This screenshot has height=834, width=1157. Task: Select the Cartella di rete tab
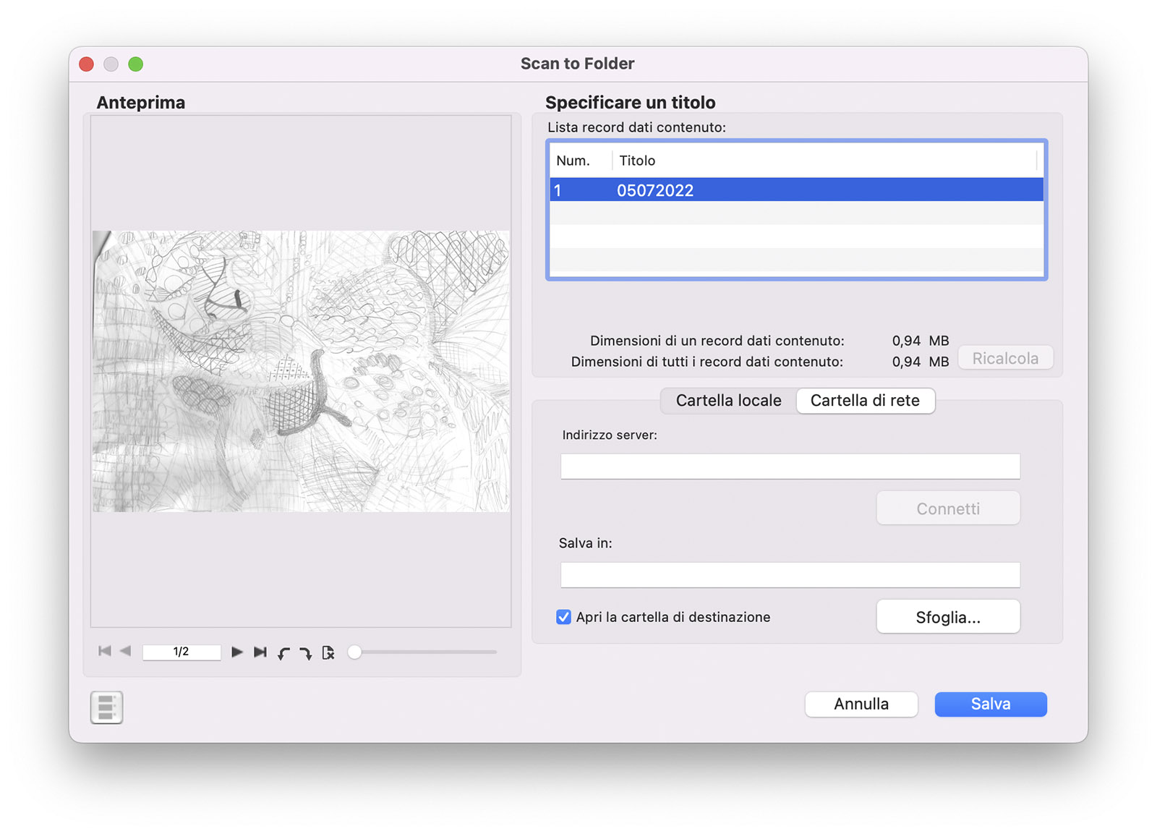coord(865,401)
